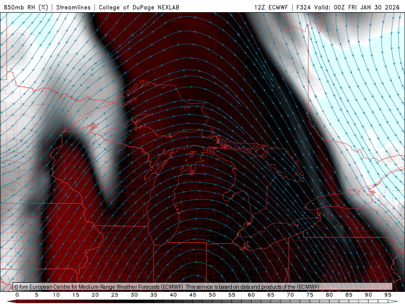Screen dimensions: 405x304
Task: Click the '12Z ECMWF' model run label
Action: click(271, 7)
